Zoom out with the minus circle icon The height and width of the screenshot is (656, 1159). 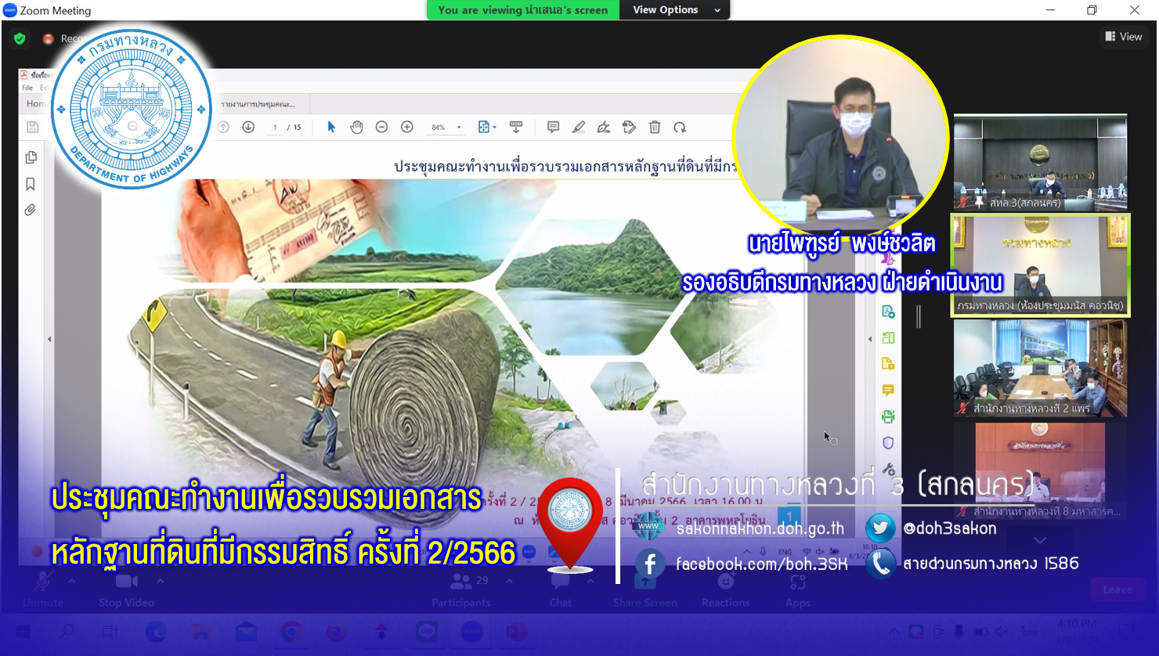pos(381,127)
